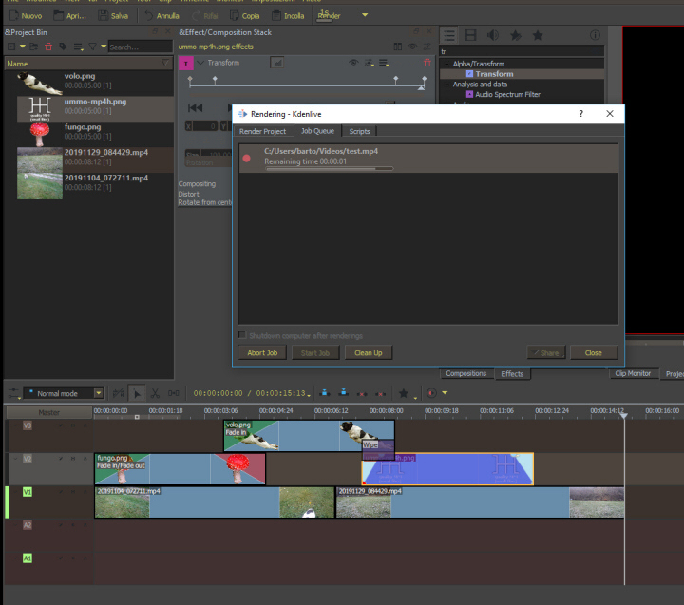Click the add clip icon in Project Bin

11,47
